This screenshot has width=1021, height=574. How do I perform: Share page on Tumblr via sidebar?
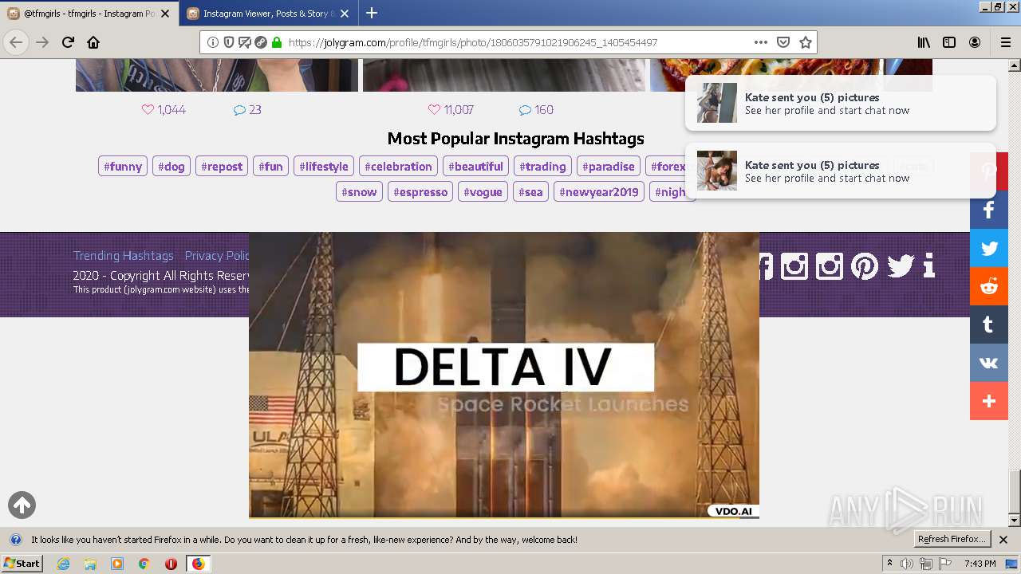pyautogui.click(x=989, y=324)
